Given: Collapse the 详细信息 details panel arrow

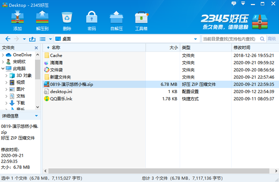Looking at the screenshot, I should [x=37, y=116].
